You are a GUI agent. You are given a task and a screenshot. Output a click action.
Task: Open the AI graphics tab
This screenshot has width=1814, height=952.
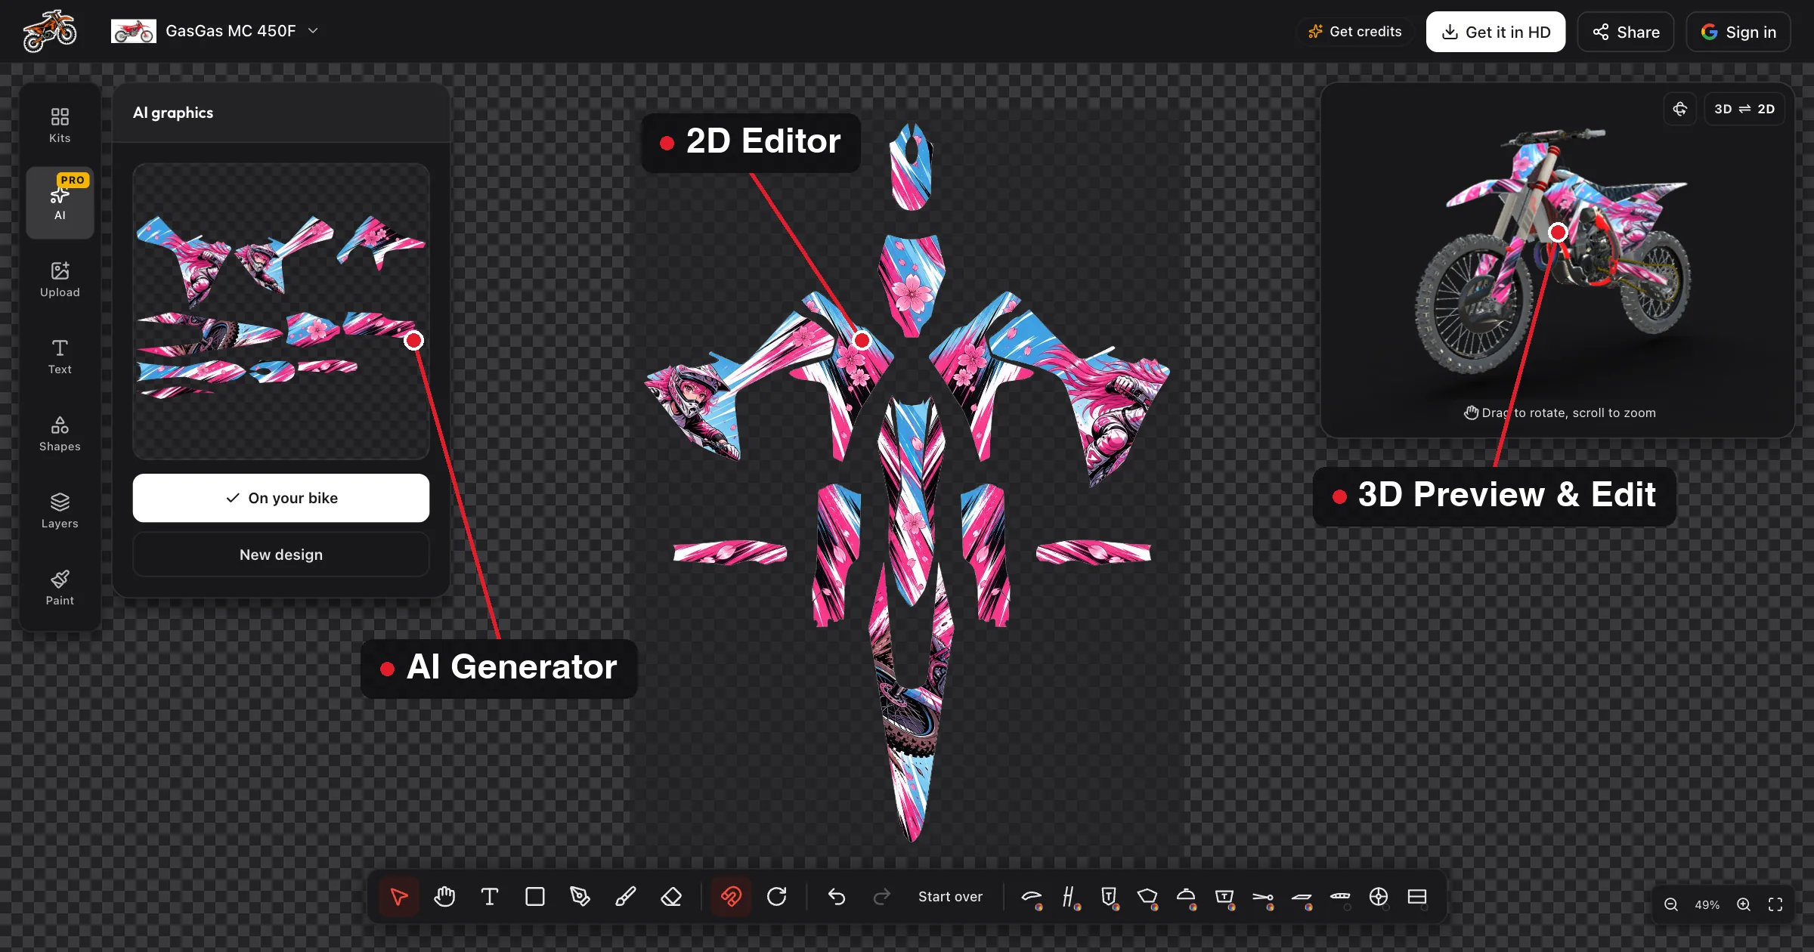60,202
